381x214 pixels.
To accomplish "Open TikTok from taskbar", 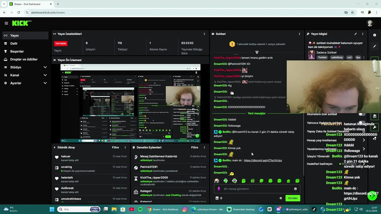I will [x=314, y=209].
